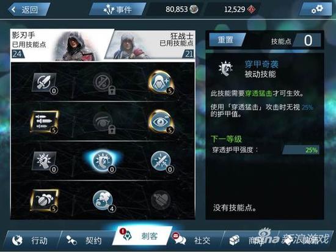Select the sword skill icon in top row
The width and height of the screenshot is (336, 252).
click(x=45, y=83)
